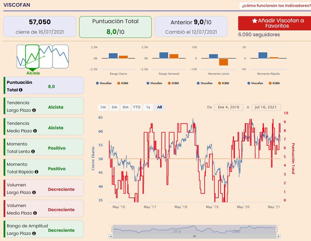
Task: Click the right handle of the range navigator
Action: (x=276, y=230)
